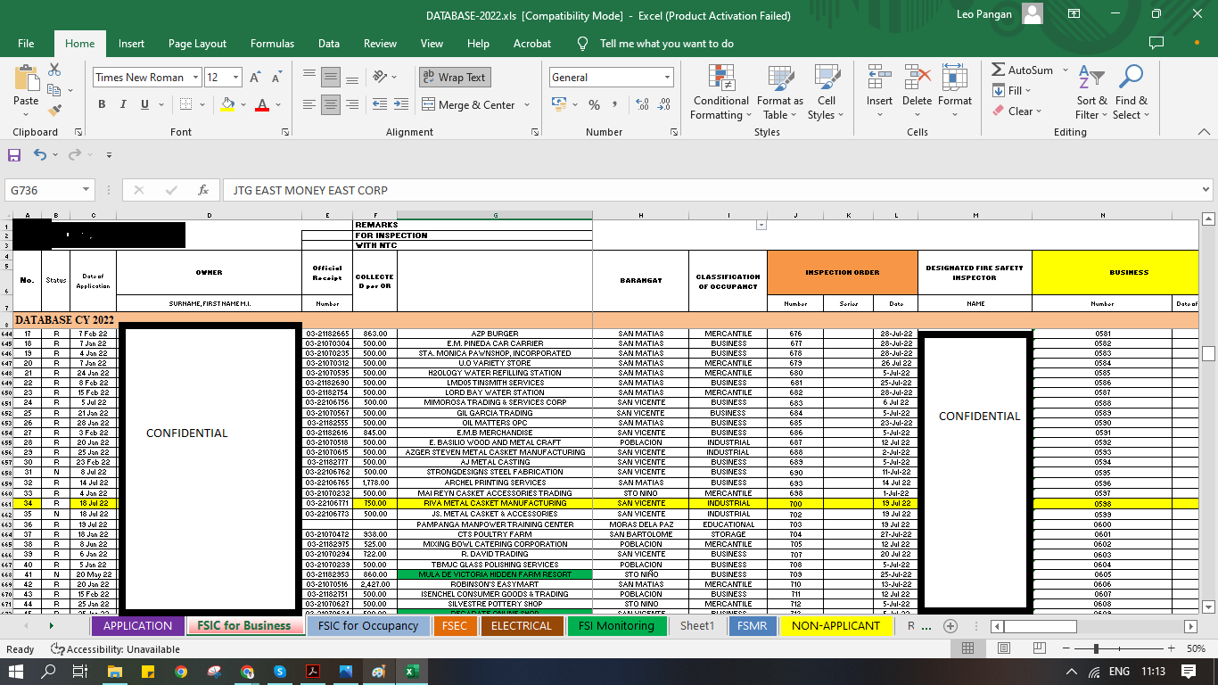This screenshot has width=1218, height=685.
Task: Click the Paste icon
Action: 26,78
